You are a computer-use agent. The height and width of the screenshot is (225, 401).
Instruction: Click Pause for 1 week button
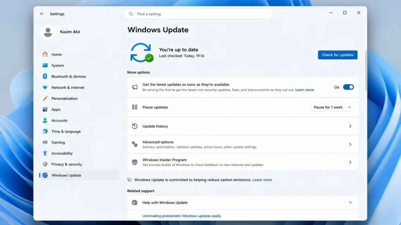point(328,107)
